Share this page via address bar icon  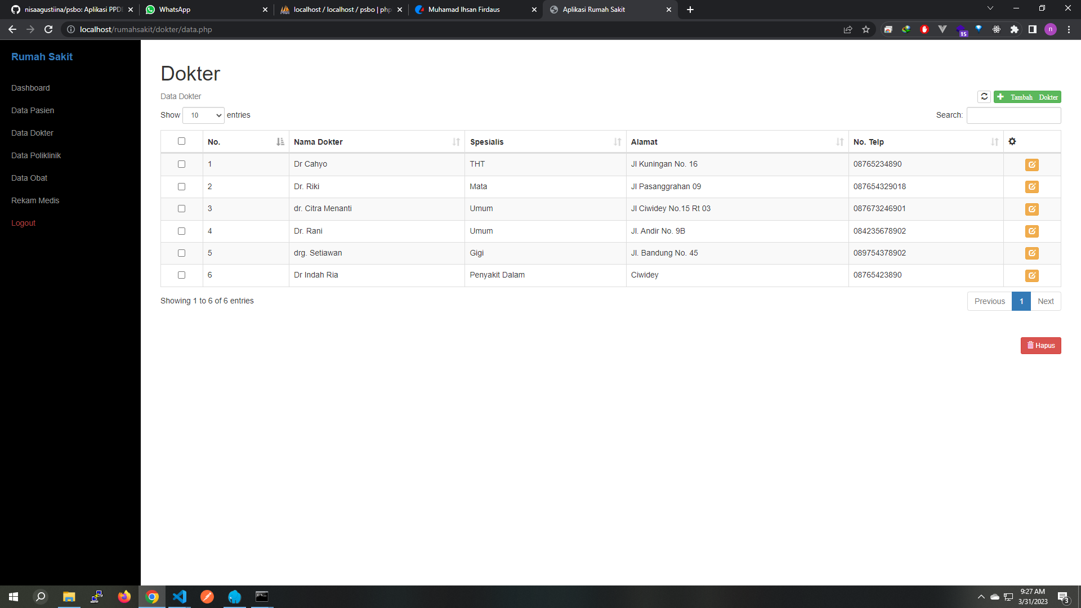click(x=848, y=29)
